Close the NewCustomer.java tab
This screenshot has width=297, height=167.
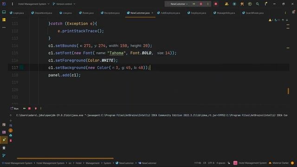click(152, 13)
